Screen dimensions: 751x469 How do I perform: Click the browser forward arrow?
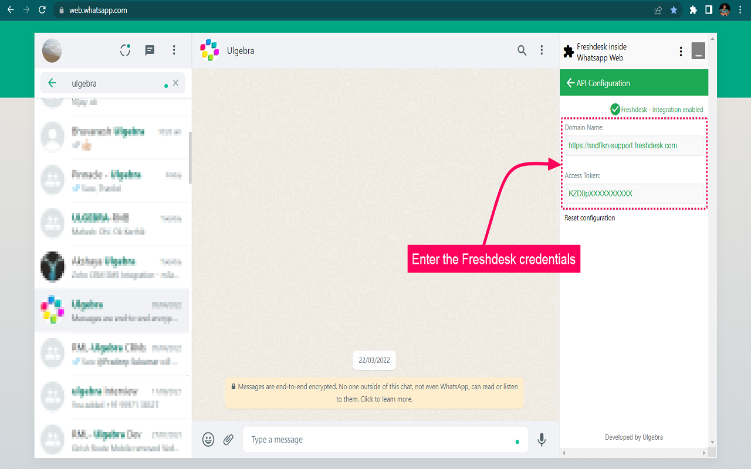26,10
